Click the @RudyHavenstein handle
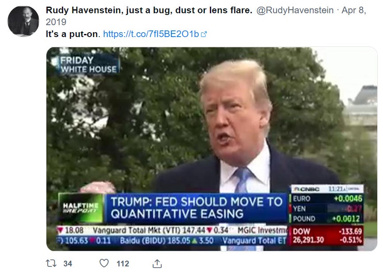 coord(295,10)
